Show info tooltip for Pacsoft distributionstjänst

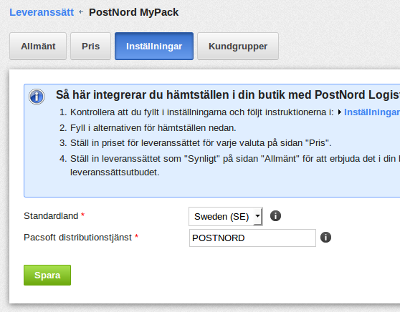pyautogui.click(x=325, y=238)
